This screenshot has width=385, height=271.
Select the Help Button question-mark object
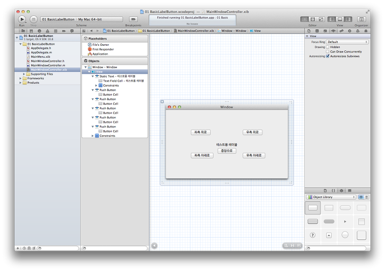pos(313,235)
